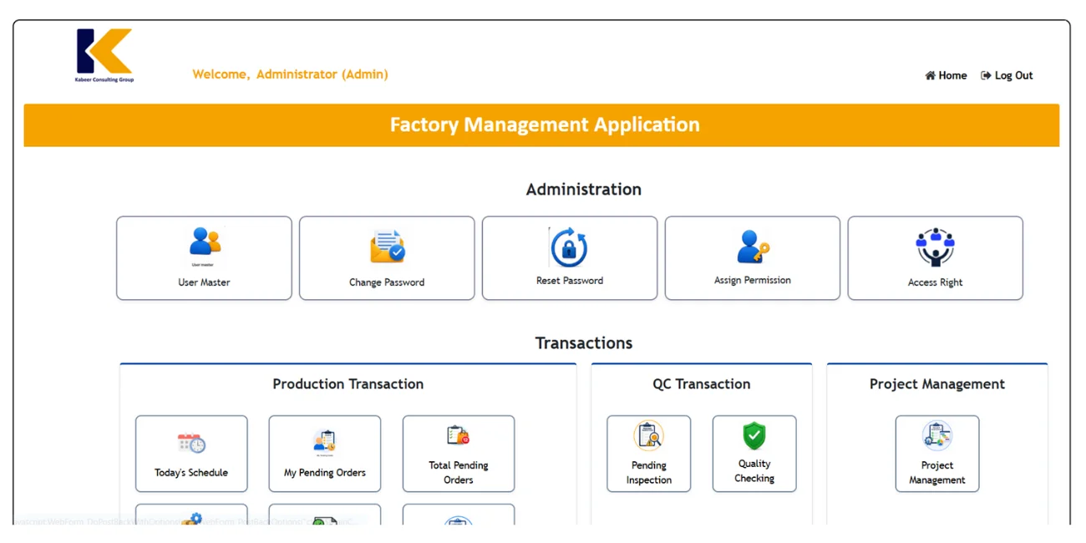Click the My Pending Orders label text

(325, 473)
